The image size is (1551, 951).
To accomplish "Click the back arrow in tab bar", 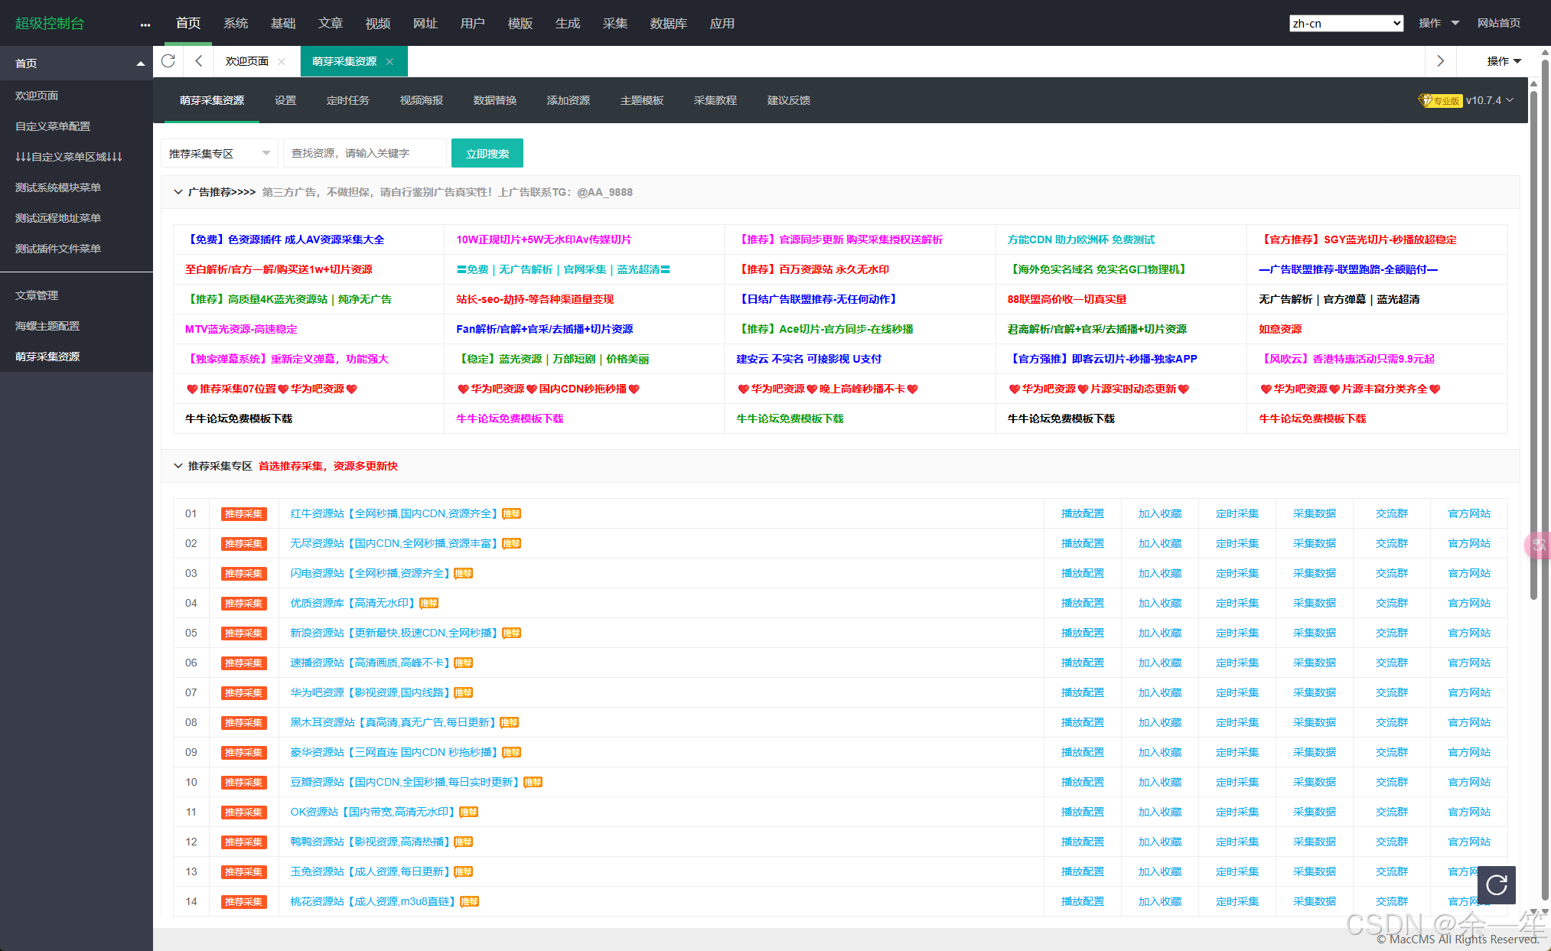I will pos(199,61).
